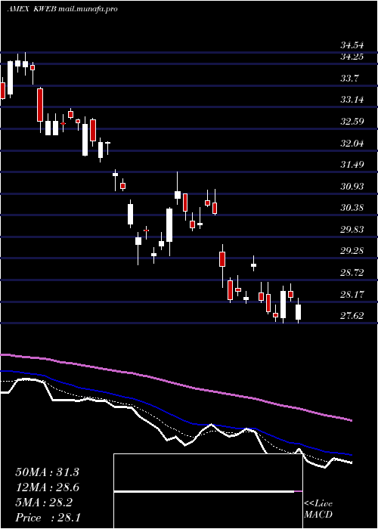Click the 'Price : 28.1' readout
Screen dimensions: 378x529
coord(47,518)
